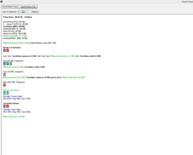Click the blue eight flop card

(10, 64)
